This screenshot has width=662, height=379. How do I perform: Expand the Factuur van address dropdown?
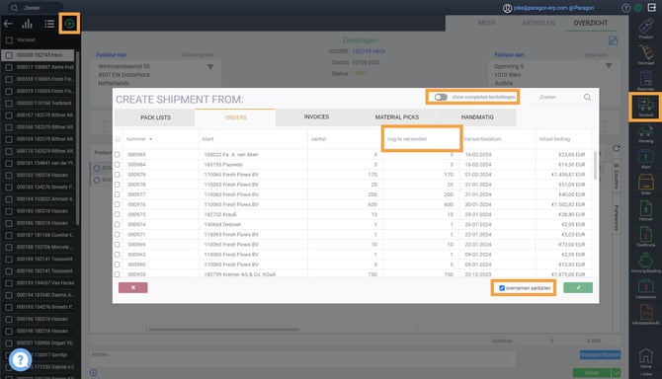click(x=210, y=67)
